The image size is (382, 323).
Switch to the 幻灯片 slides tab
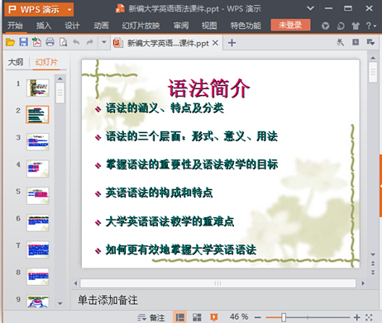tap(46, 62)
